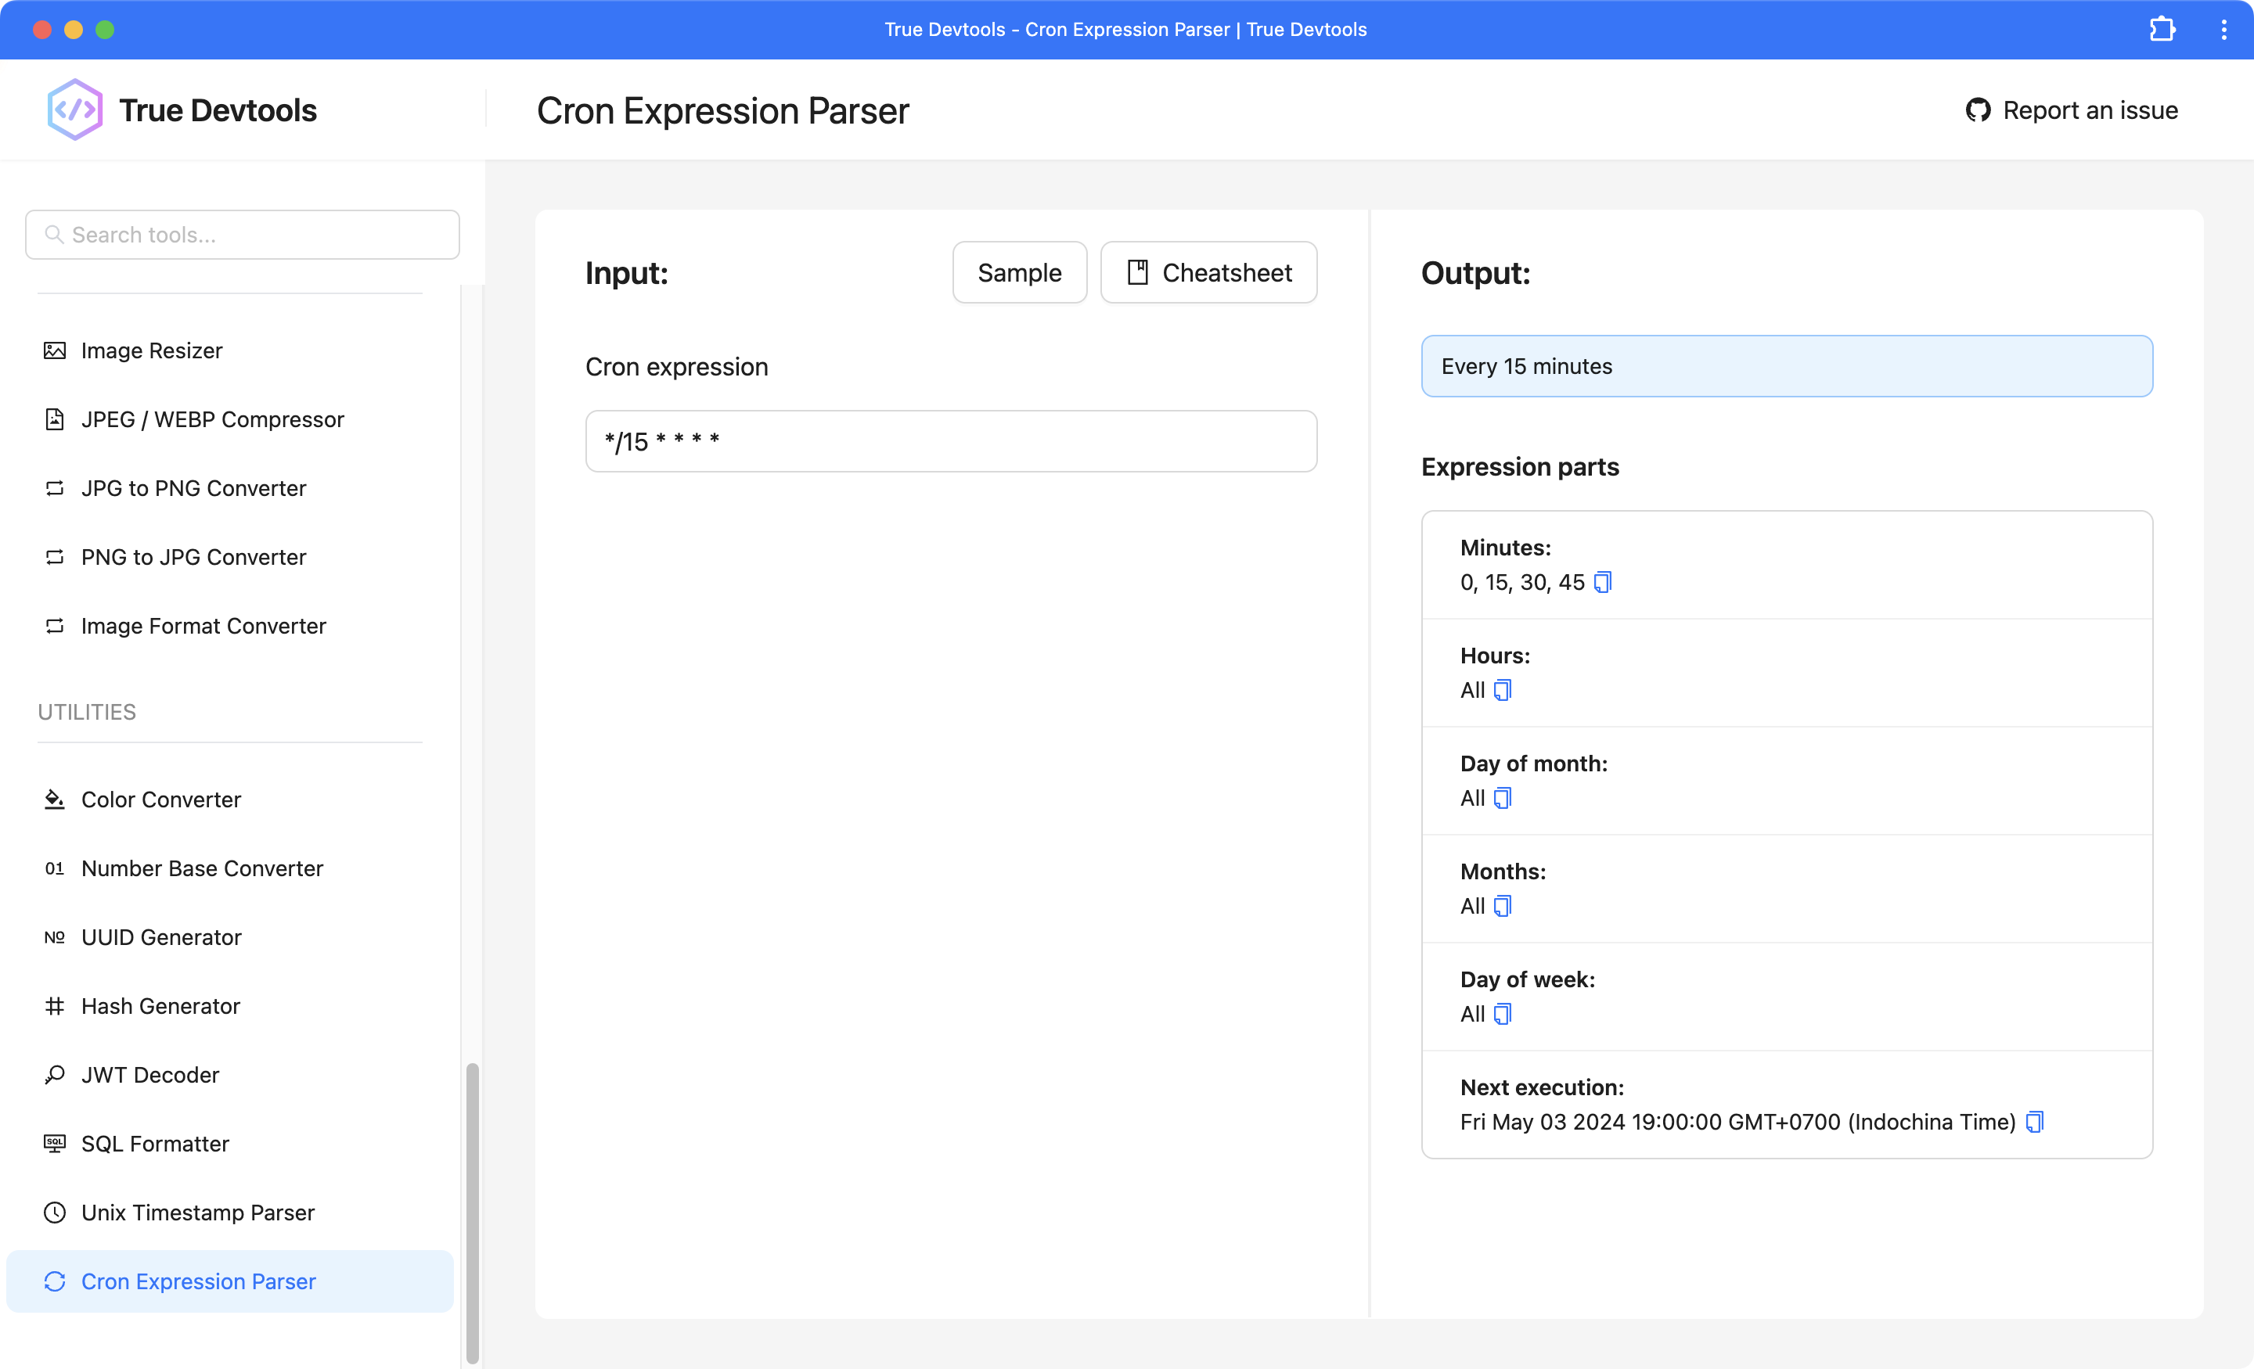The height and width of the screenshot is (1369, 2254).
Task: Open UUID Generator tool
Action: point(229,937)
